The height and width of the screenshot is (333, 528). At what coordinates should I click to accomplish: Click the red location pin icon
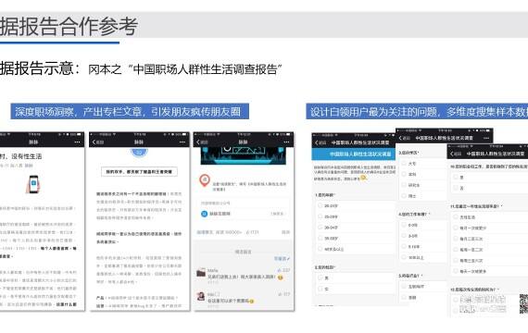point(205,180)
